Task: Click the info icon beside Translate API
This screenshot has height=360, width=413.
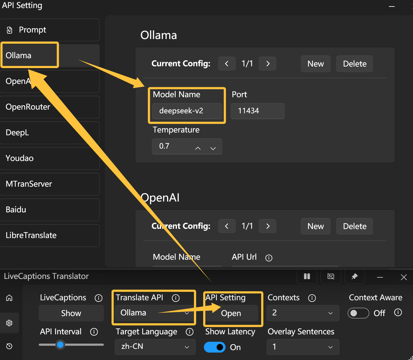Action: (176, 298)
